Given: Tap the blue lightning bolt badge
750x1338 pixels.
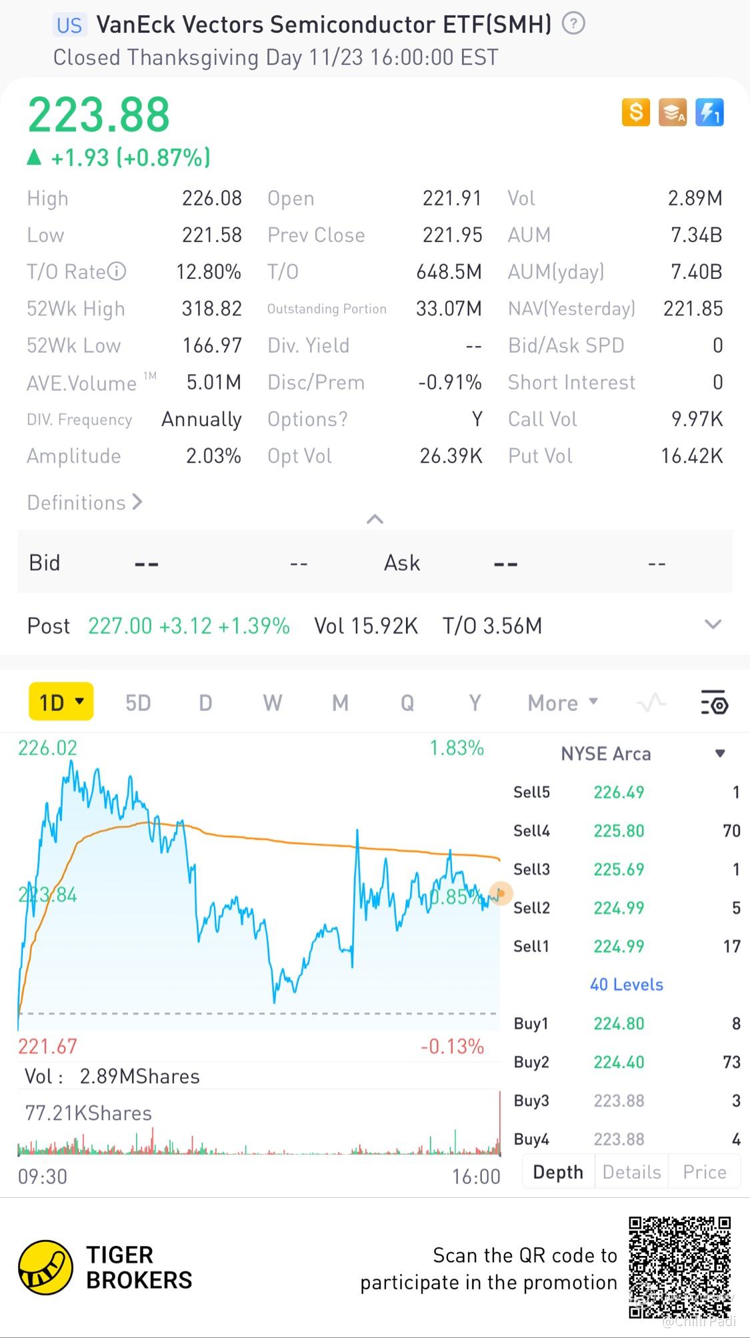Looking at the screenshot, I should click(709, 113).
